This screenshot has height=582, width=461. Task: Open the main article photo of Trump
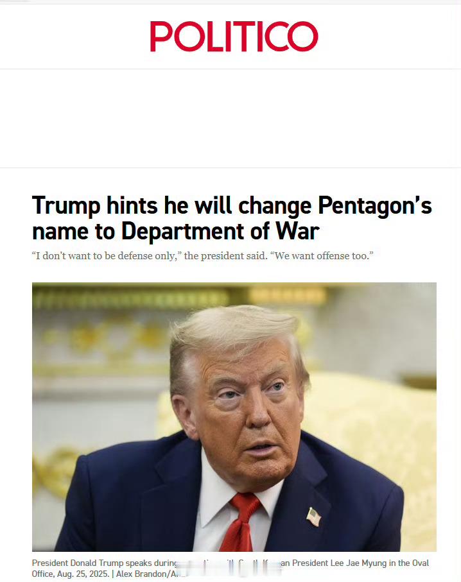point(234,417)
